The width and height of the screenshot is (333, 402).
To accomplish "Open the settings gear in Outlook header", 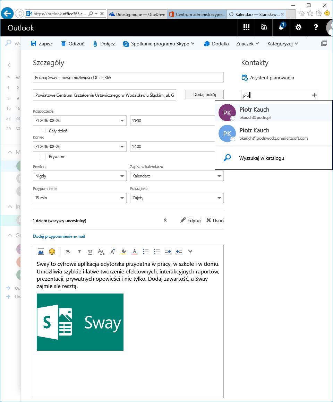I will click(x=298, y=28).
